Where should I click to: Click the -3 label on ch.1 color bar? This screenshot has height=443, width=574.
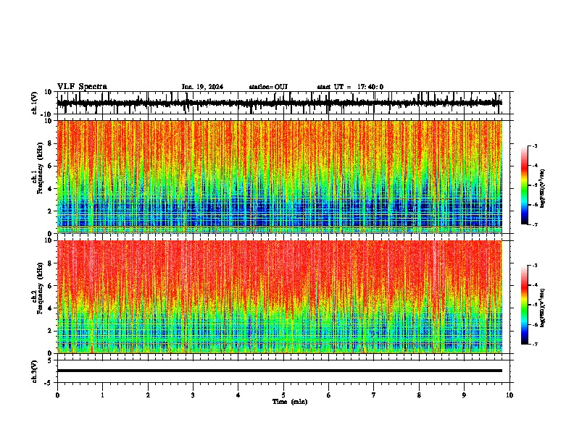[535, 145]
